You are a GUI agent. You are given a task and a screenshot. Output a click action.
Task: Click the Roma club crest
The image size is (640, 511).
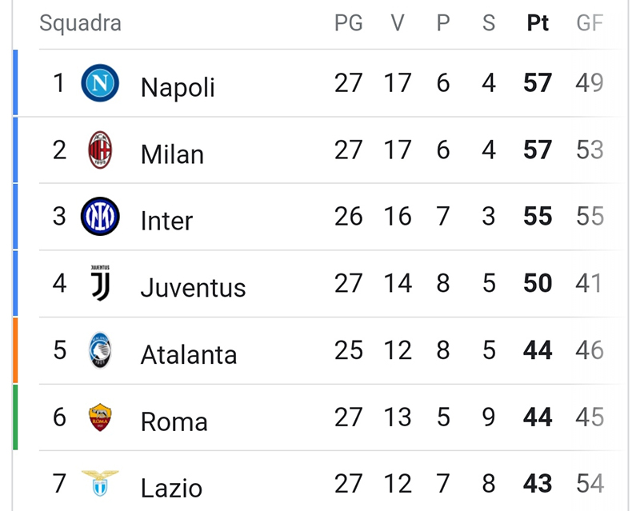pos(100,418)
